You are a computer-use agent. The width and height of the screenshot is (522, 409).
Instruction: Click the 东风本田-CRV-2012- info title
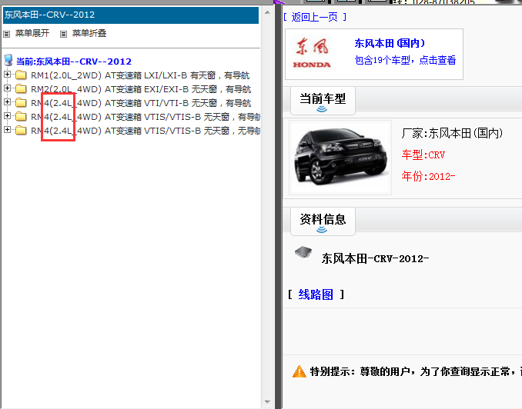point(375,258)
